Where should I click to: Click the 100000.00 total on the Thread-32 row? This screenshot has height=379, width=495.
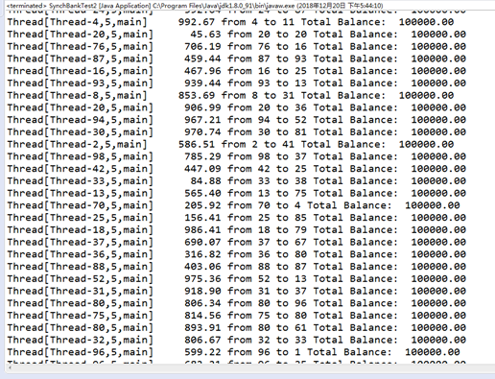coord(438,340)
